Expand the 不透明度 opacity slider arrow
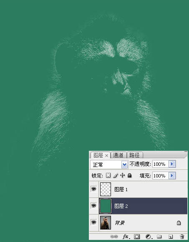The width and height of the screenshot is (189, 242). 172,164
